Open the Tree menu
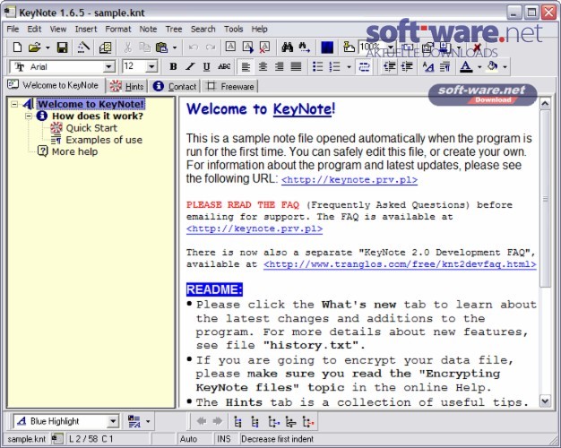Image resolution: width=561 pixels, height=448 pixels. 174,29
